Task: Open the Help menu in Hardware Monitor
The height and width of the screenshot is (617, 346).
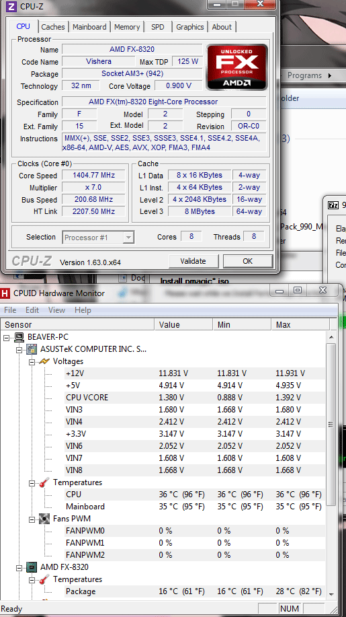Action: pos(83,310)
